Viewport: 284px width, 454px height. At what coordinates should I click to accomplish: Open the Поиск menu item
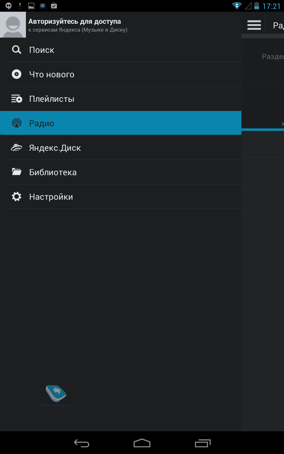point(42,50)
